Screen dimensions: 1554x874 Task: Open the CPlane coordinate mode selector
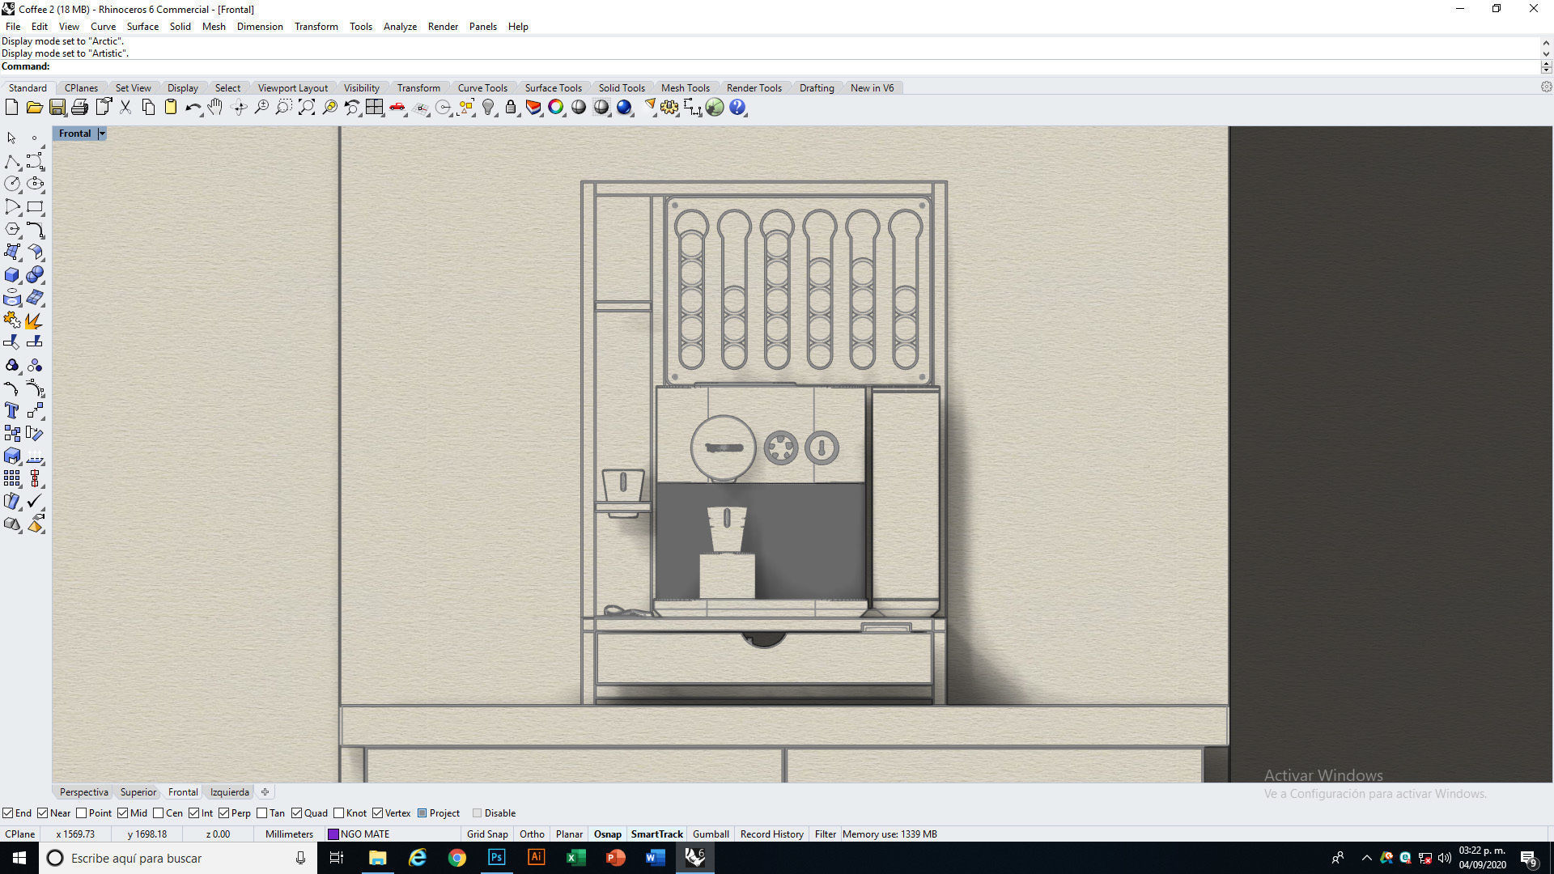click(x=20, y=834)
